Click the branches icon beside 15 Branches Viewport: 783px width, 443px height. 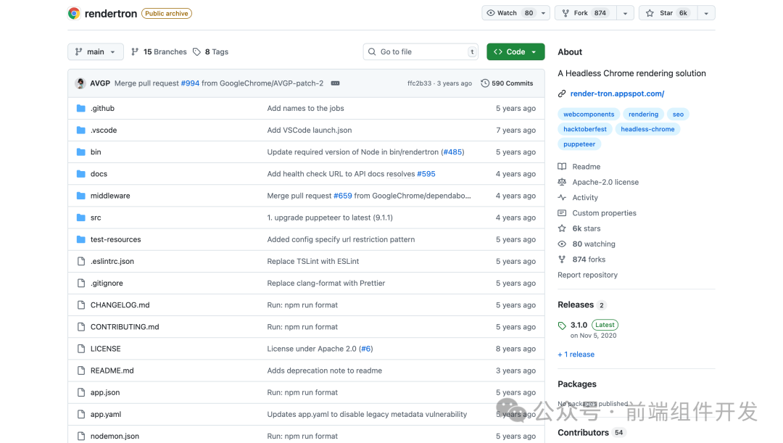(135, 52)
